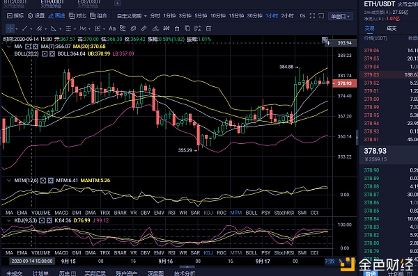This screenshot has height=276, width=418.
Task: Remove the KDJ indicator with its X
Action: click(49, 220)
